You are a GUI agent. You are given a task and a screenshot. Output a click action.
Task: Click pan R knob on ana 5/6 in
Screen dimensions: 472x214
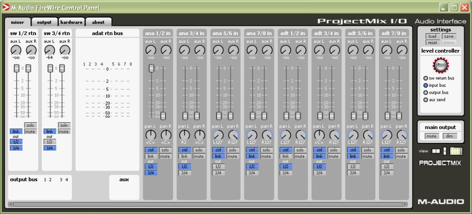tap(233, 135)
